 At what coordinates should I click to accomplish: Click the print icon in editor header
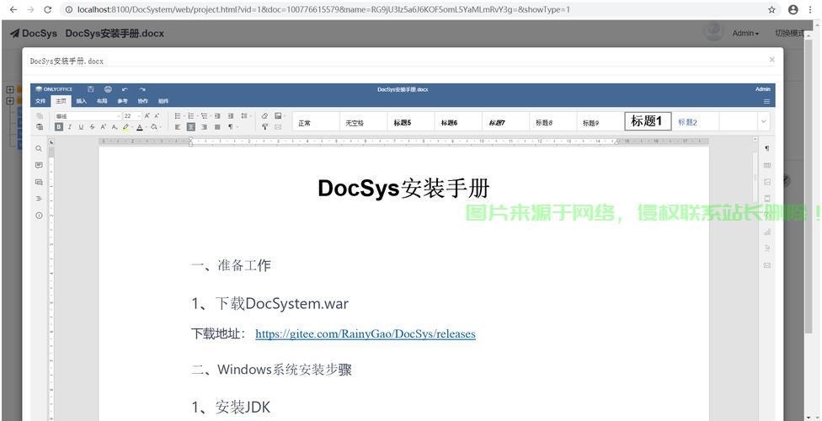[108, 89]
